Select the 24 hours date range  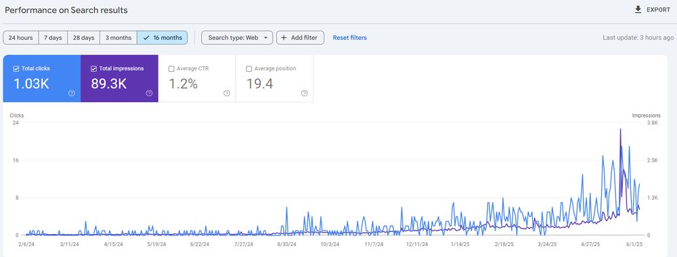coord(21,37)
